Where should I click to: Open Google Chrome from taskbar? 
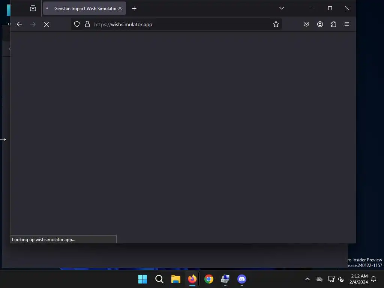[209, 279]
